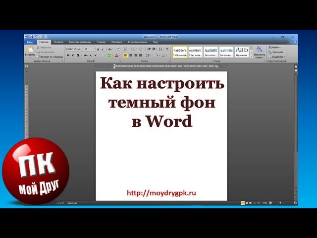Apply the Название style
The image size is (317, 238).
point(242,52)
